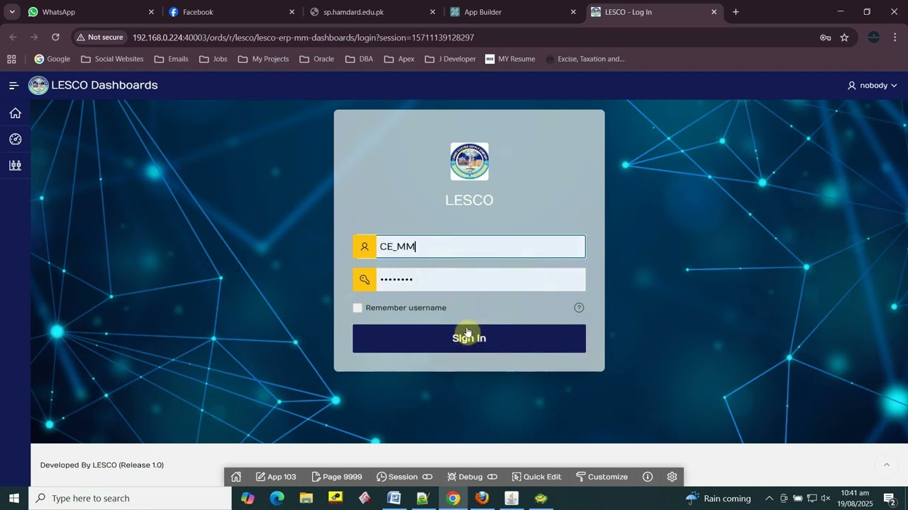Reload the current page
Screen dimensions: 908x510
[55, 38]
